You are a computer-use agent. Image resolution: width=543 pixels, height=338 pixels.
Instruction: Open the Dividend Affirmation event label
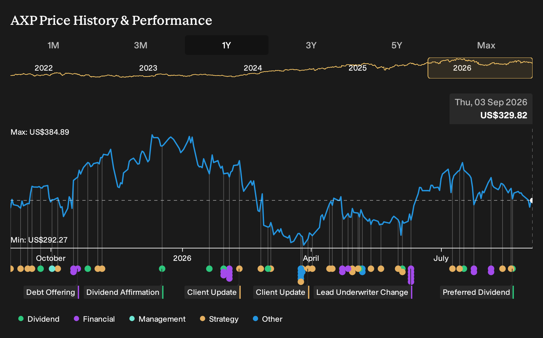[123, 292]
